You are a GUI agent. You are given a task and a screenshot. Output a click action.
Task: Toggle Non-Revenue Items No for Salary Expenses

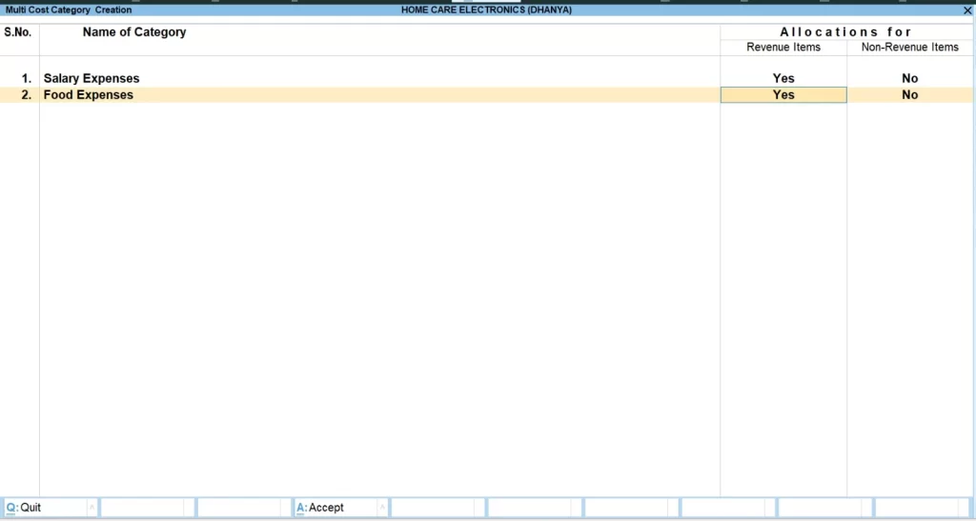(x=910, y=78)
